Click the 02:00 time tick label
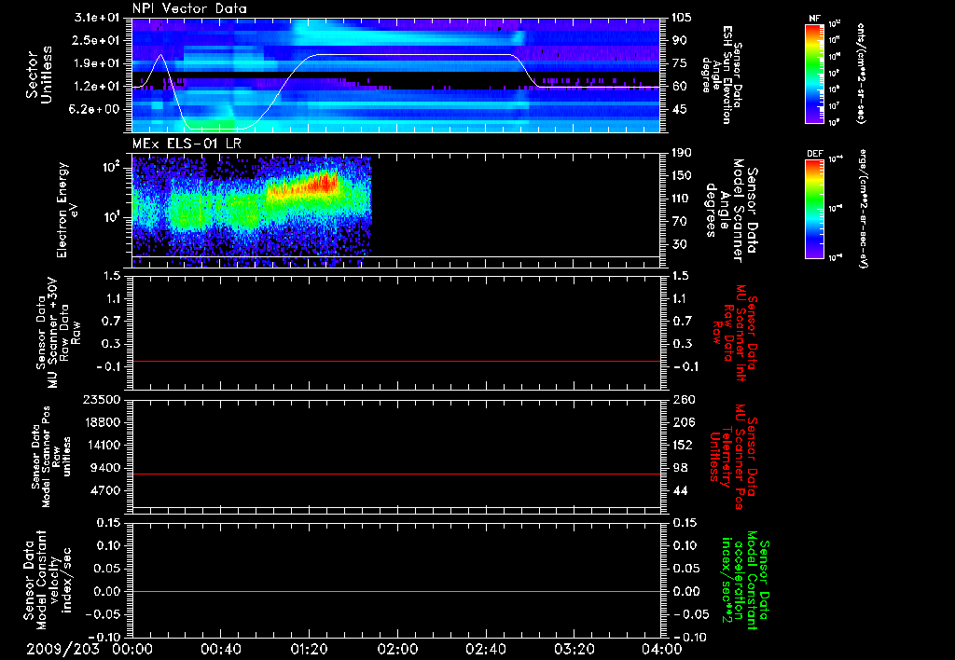The height and width of the screenshot is (660, 955). 397,649
